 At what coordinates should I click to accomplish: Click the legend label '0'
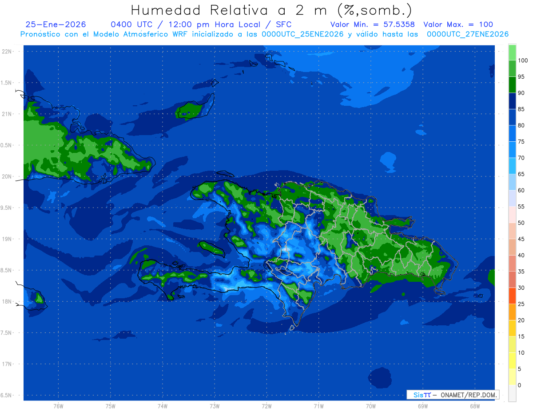click(x=520, y=385)
